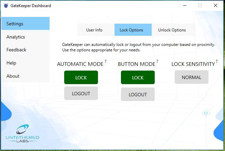Switch to the Unlock Options tab
225x151 pixels.
[174, 30]
